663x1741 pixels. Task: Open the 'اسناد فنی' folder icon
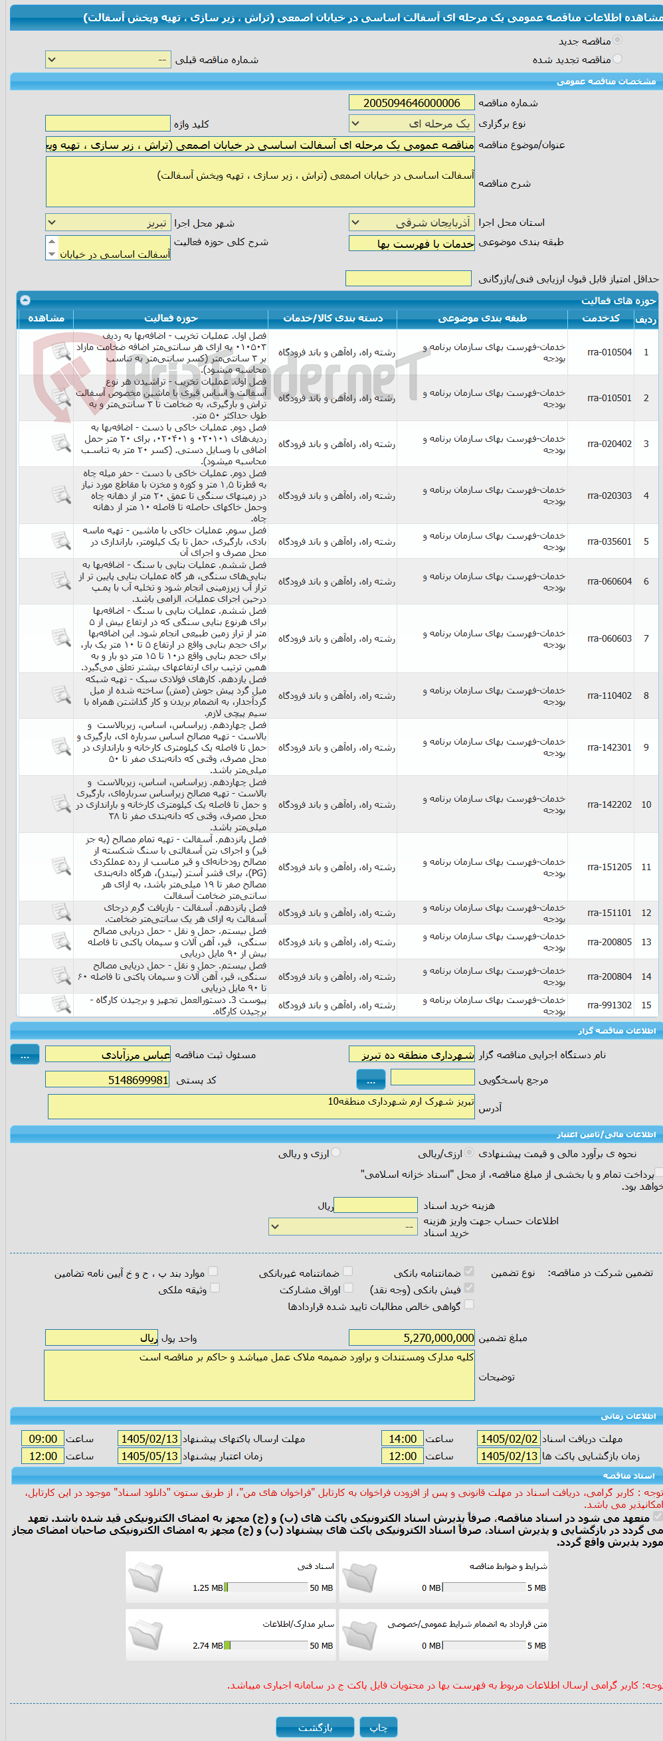coord(146,1578)
